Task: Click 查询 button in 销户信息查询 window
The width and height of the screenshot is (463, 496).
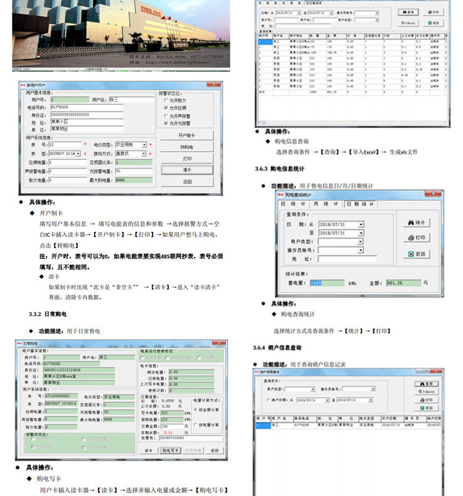Action: [427, 384]
